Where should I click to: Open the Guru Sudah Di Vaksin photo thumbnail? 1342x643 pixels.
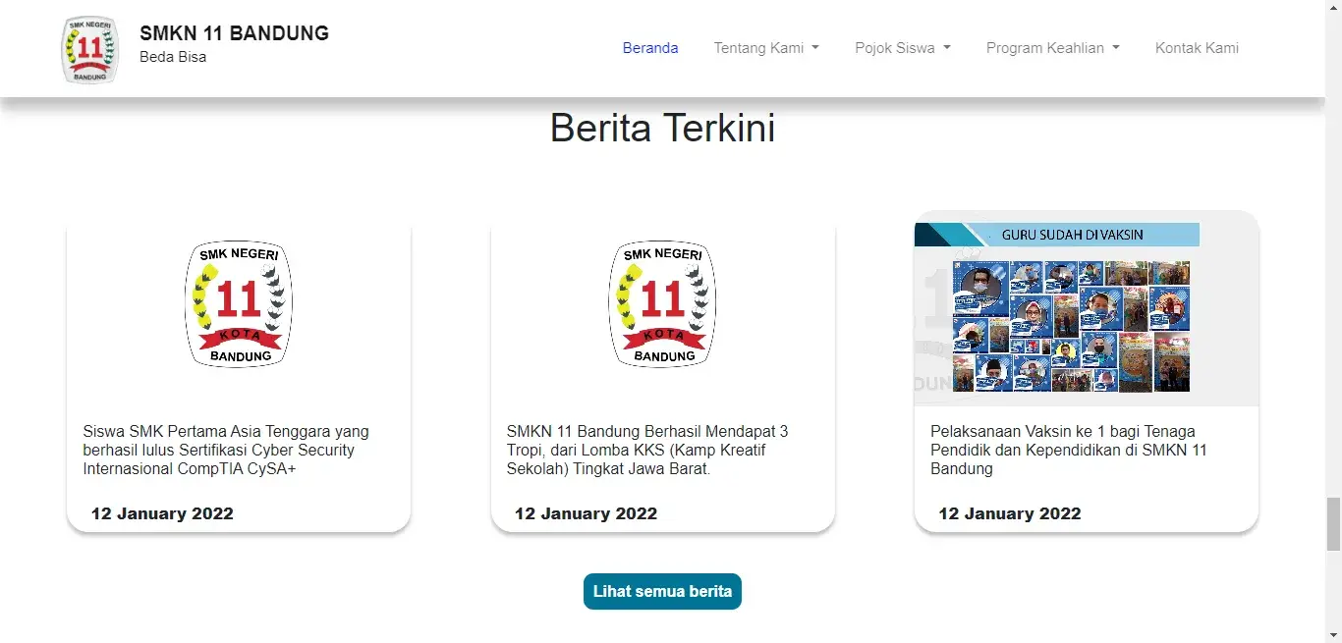tap(1086, 308)
